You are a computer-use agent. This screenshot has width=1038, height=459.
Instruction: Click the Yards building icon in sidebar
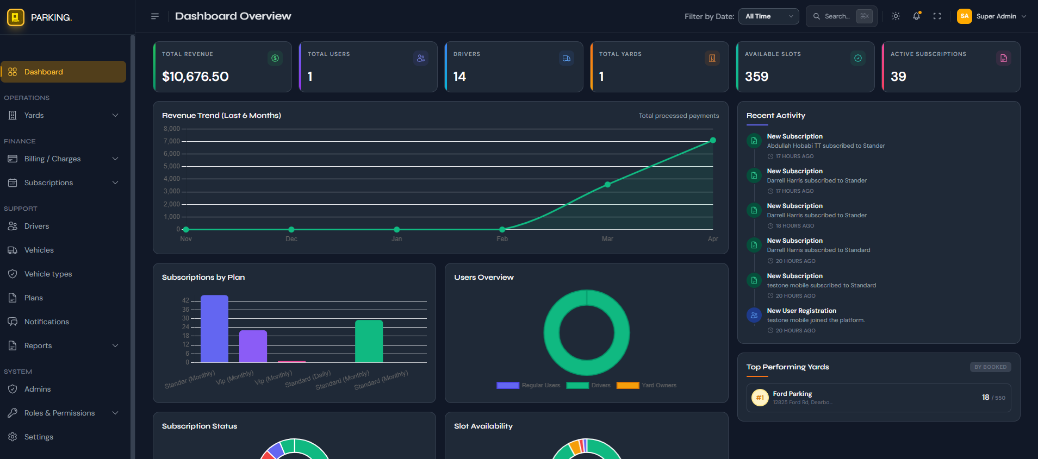click(x=13, y=115)
